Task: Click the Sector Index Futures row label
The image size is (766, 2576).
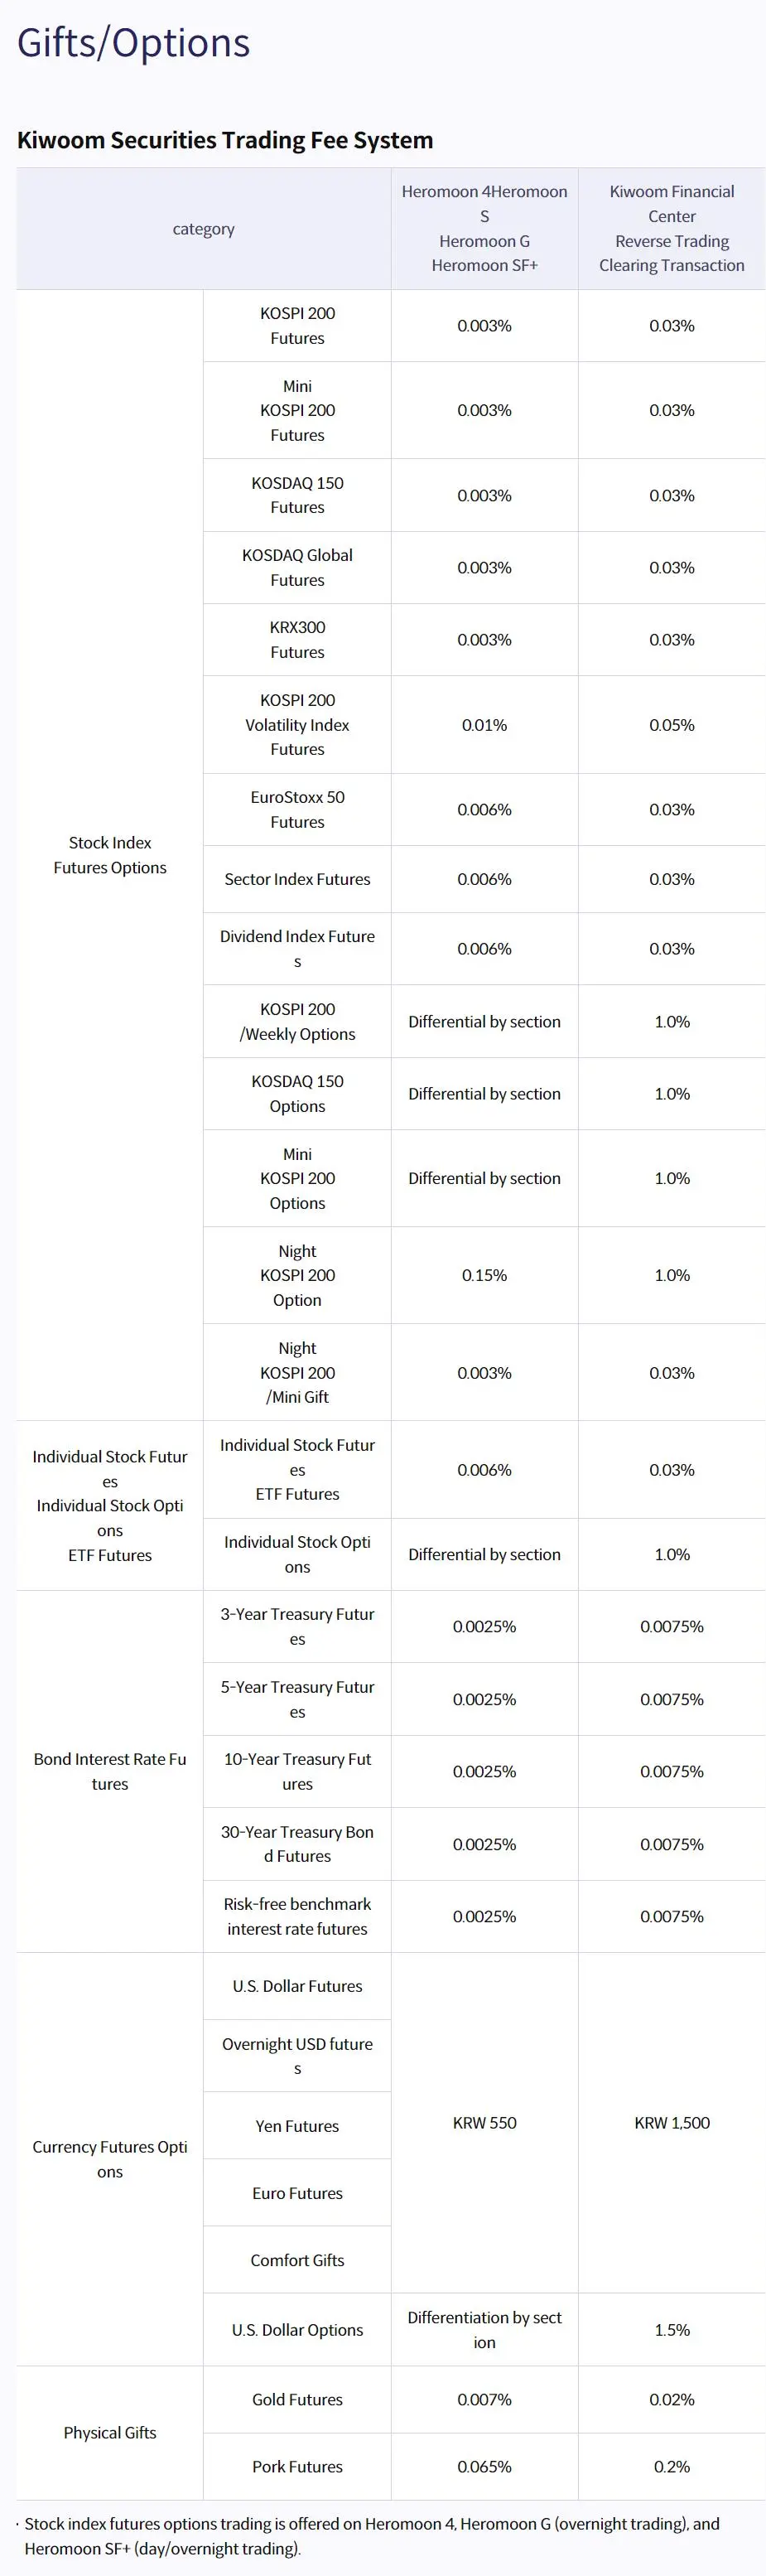Action: (297, 879)
